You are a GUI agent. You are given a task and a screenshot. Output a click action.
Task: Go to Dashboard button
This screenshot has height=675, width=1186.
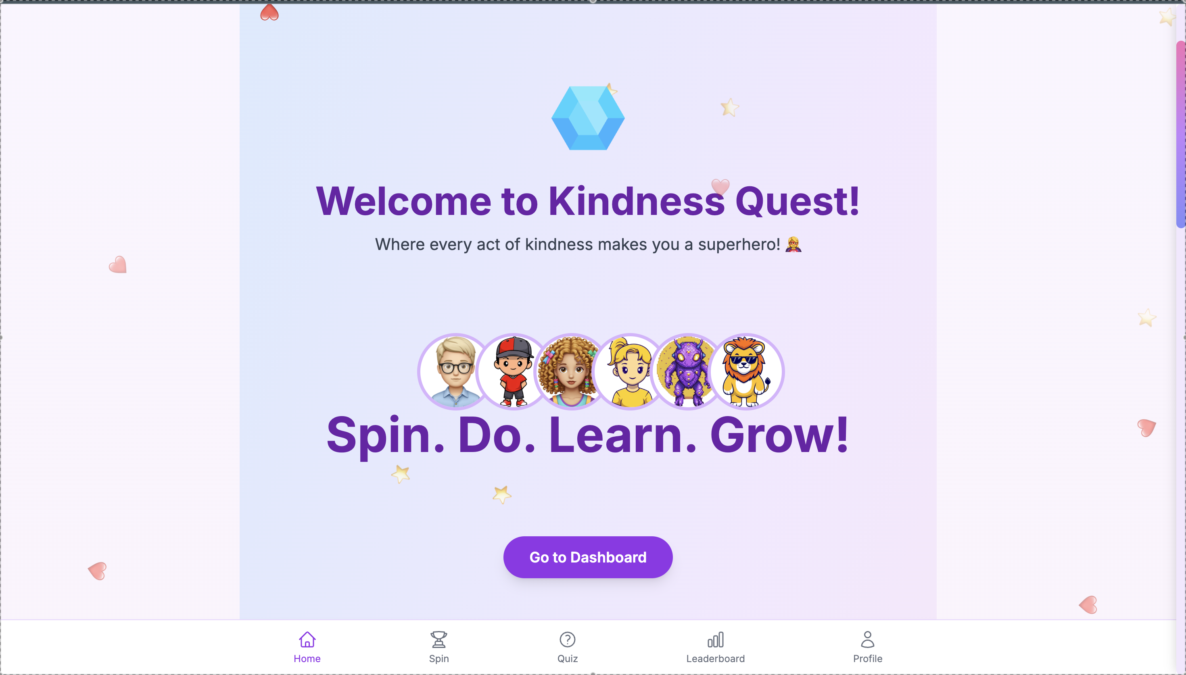pos(588,557)
